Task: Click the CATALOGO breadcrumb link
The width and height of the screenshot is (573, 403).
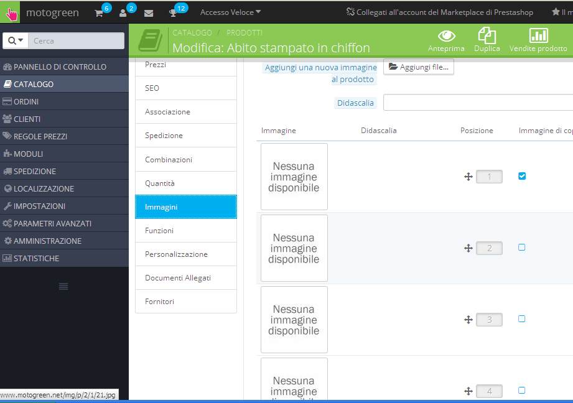Action: click(x=192, y=32)
